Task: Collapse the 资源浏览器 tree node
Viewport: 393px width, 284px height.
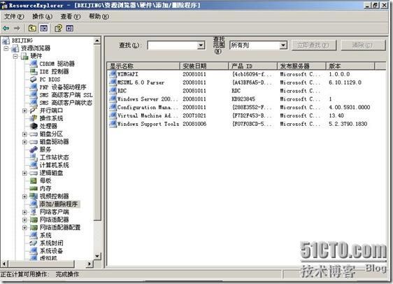Action: (x=6, y=48)
